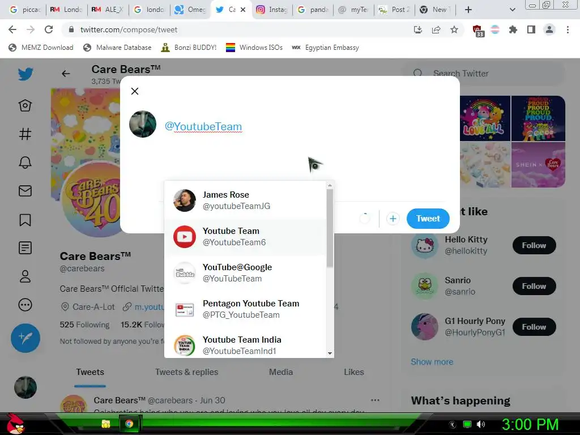580x435 pixels.
Task: Click the address bar URL
Action: click(129, 29)
